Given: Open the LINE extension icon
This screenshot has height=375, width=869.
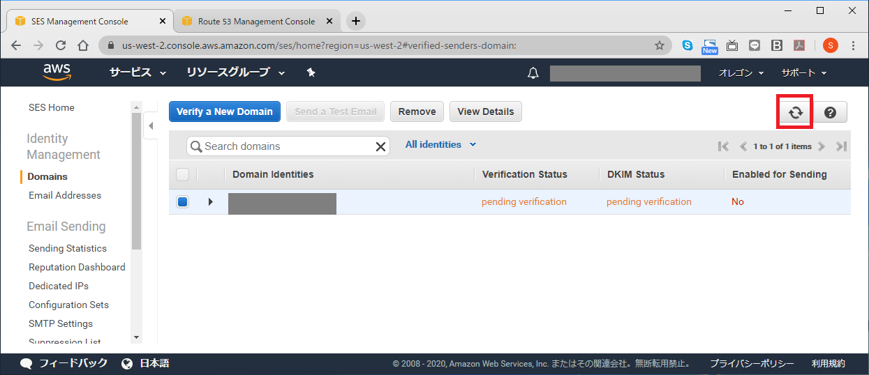Looking at the screenshot, I should click(x=755, y=45).
